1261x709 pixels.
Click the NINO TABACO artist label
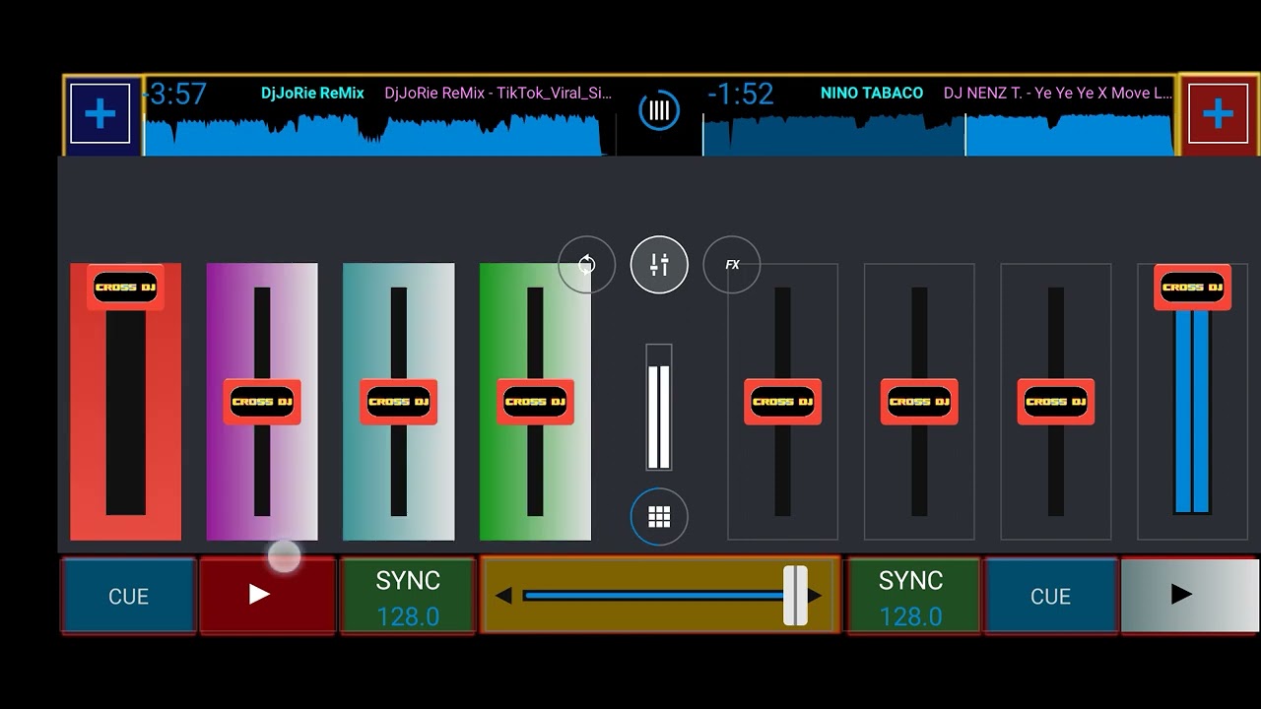point(872,94)
